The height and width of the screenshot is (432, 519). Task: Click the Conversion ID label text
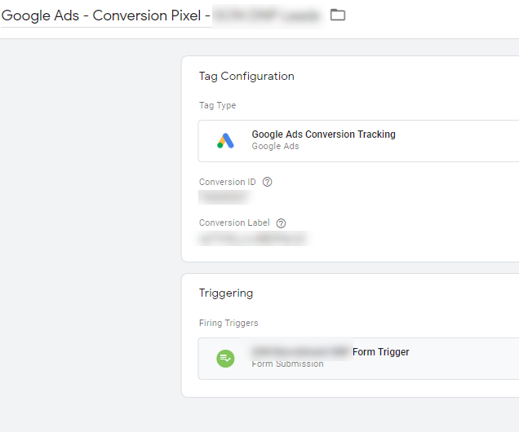coord(227,182)
